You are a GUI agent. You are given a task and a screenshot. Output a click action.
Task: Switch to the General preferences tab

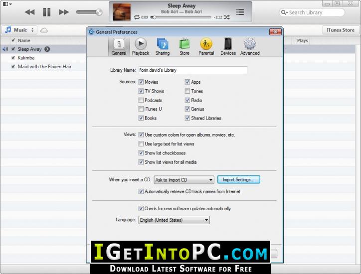tap(119, 47)
